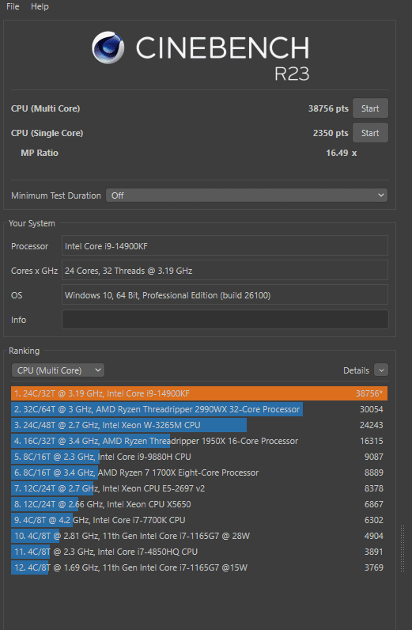
Task: Select the i7-1165G7 @ 28W ranking row
Action: (x=199, y=536)
